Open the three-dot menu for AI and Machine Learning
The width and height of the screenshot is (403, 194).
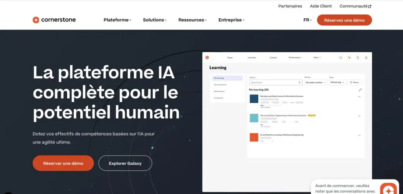pos(359,135)
